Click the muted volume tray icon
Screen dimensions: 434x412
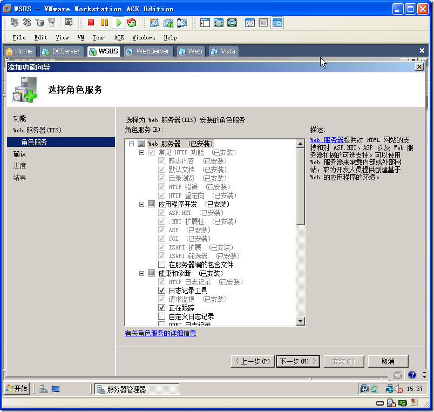pos(399,389)
